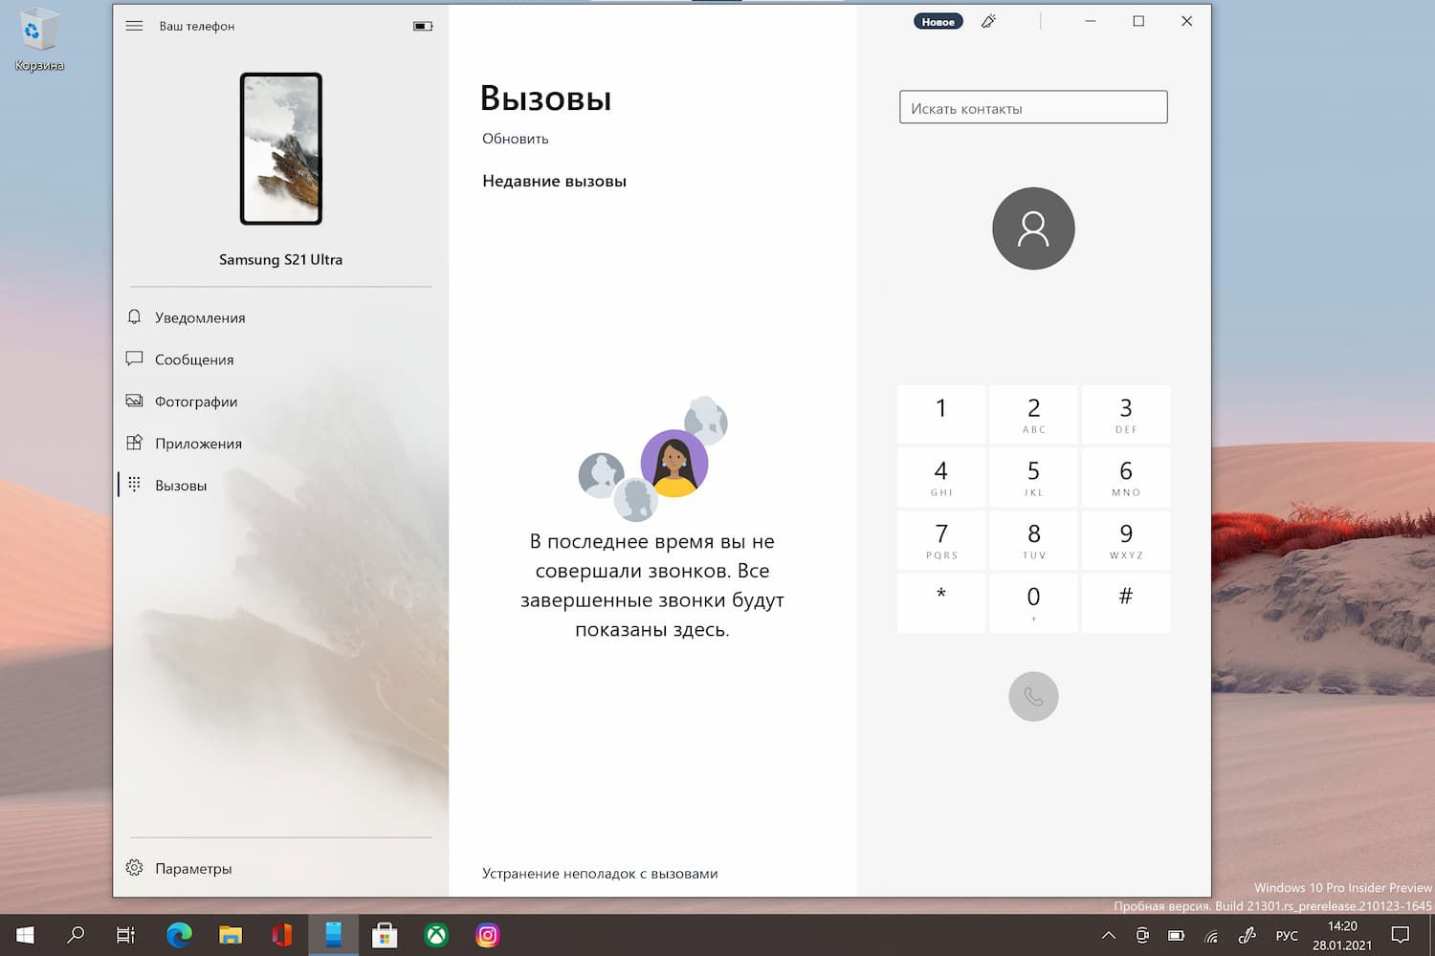Click the pencil feedback icon near Новое badge
The image size is (1435, 956).
(x=988, y=20)
